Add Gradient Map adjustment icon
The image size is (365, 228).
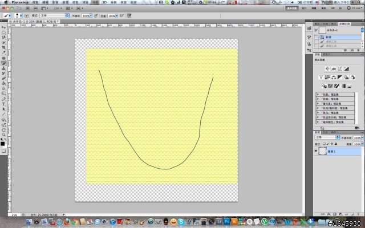pos(343,86)
